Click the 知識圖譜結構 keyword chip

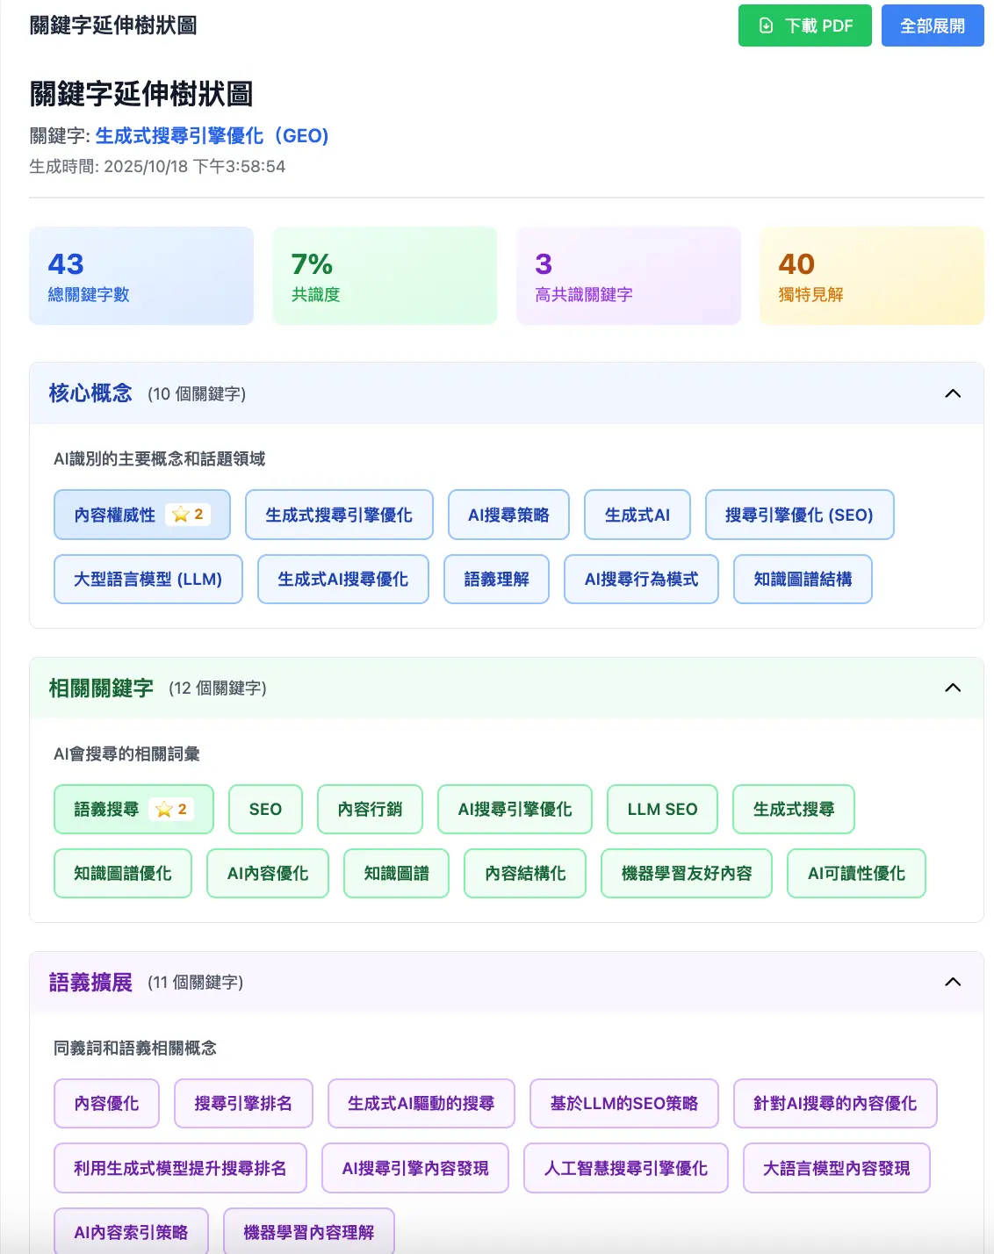(802, 579)
